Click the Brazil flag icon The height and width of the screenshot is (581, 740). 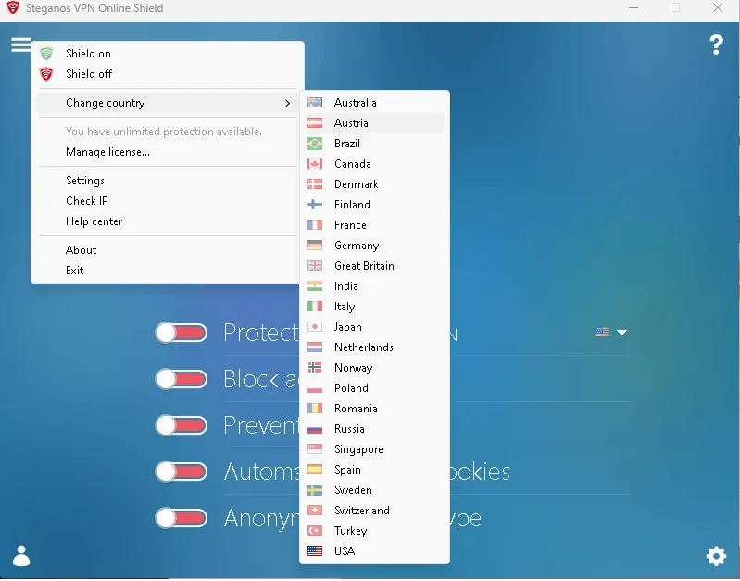coord(315,144)
